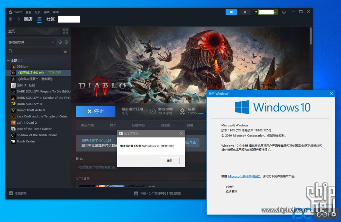Select the 库 library tab
The width and height of the screenshot is (341, 222).
click(x=39, y=19)
